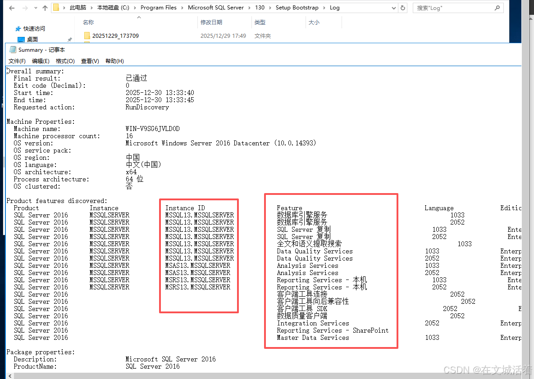This screenshot has height=379, width=534.
Task: Sort files by 大小 column
Action: pos(314,22)
